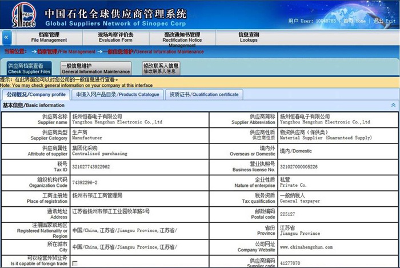400x268 pixels.
Task: Click Global Suppliers Network of Sinopec title
Action: pyautogui.click(x=115, y=24)
